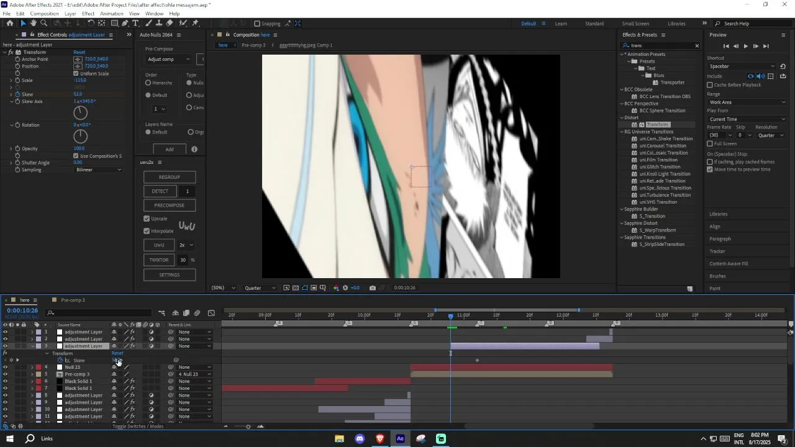Screen dimensions: 795x447
Task: Select the Eraser tool
Action: coord(170,23)
